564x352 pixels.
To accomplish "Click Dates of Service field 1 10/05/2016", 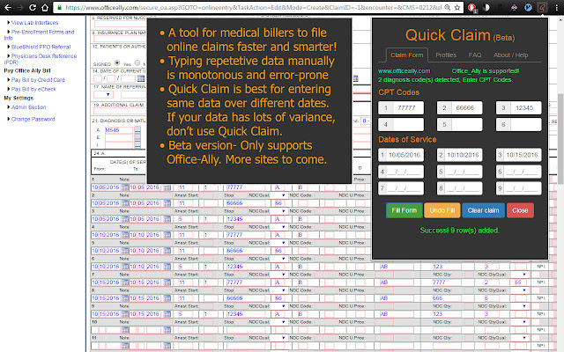I will (401, 155).
